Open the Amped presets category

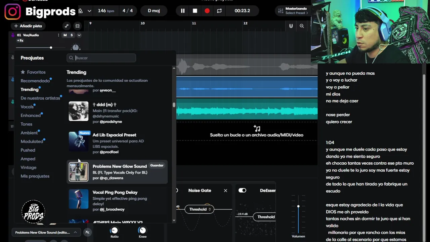[x=28, y=159]
